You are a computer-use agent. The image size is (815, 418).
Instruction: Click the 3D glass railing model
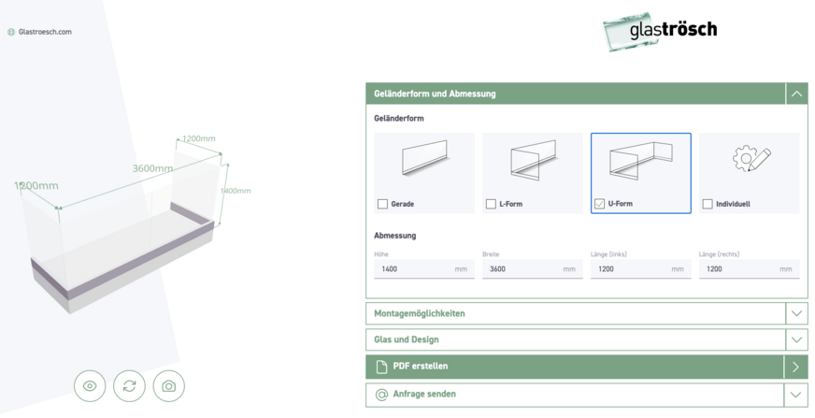coord(122,234)
